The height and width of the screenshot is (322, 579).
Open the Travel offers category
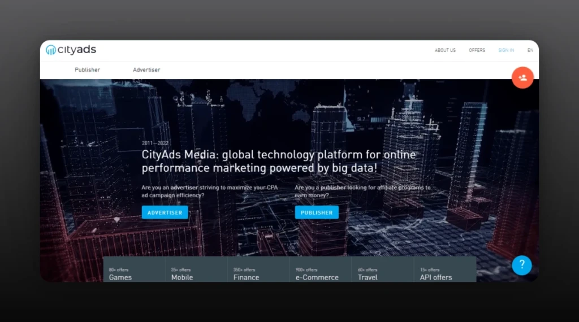click(x=383, y=269)
